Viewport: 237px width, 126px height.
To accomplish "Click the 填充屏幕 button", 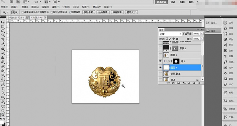I will point(117,12).
